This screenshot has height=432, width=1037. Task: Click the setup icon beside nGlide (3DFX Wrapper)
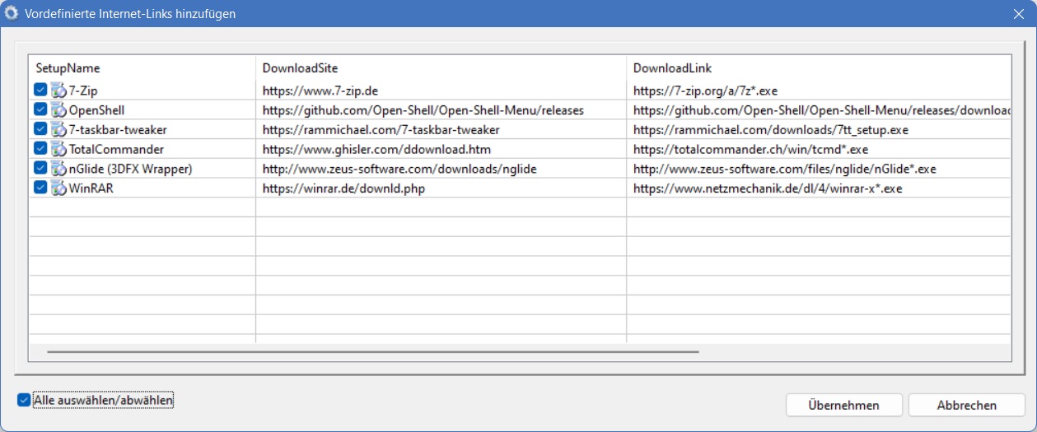pyautogui.click(x=58, y=168)
